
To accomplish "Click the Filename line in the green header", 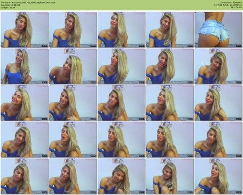I will pos(28,2).
